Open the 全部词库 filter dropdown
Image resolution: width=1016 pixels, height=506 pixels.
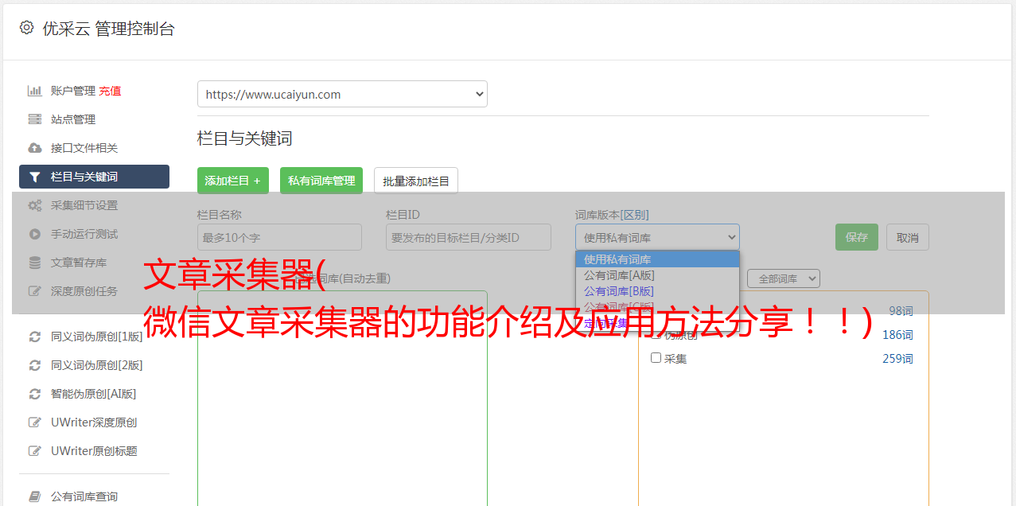(784, 278)
